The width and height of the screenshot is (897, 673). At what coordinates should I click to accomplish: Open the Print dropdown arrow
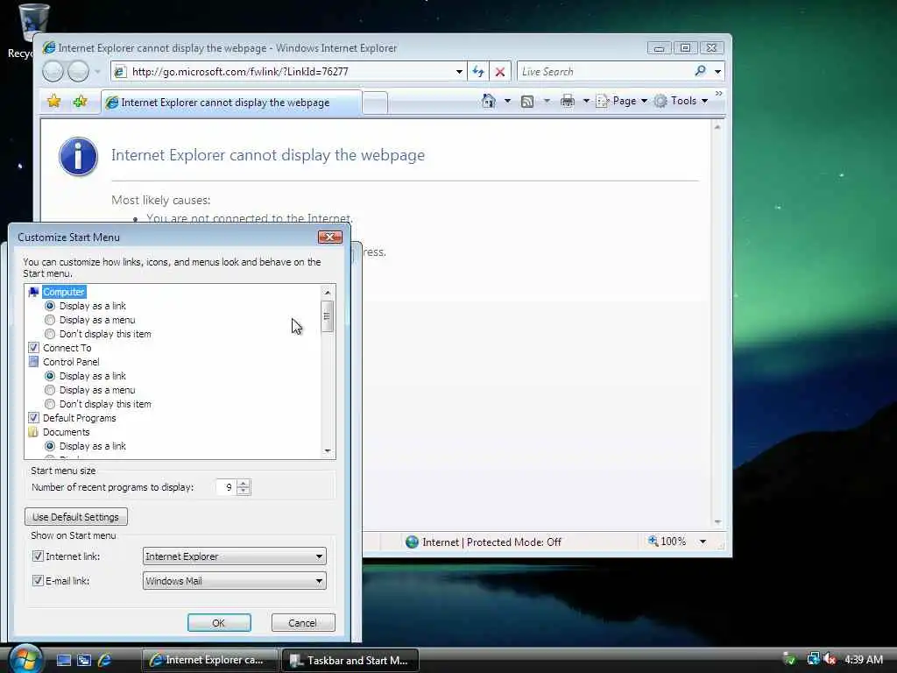pyautogui.click(x=586, y=102)
